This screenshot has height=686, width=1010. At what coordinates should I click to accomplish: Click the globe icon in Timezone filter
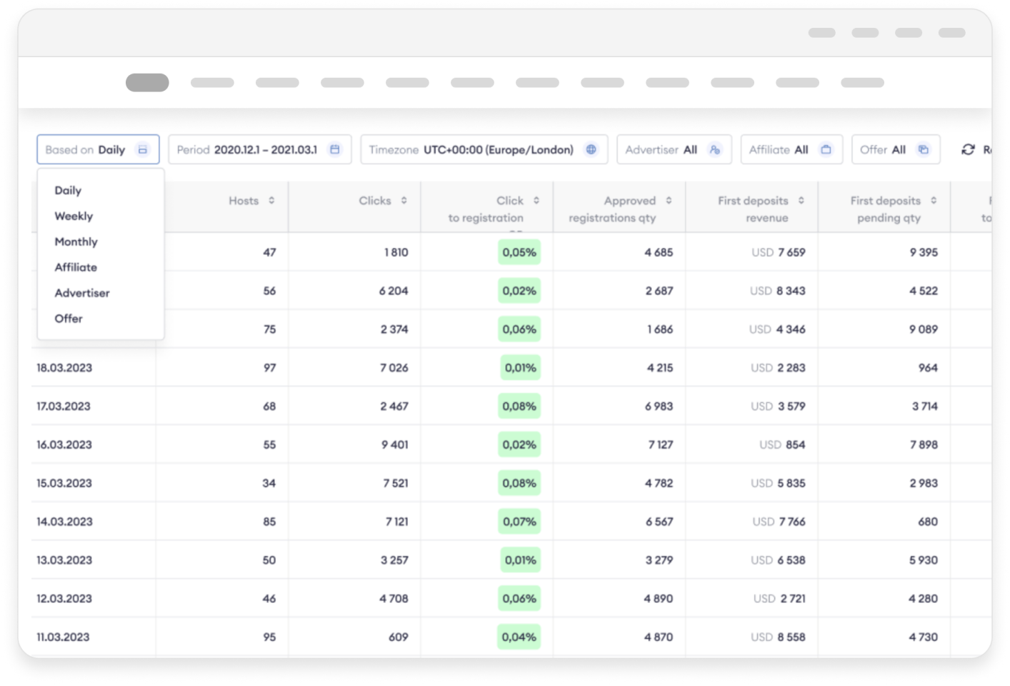(591, 149)
